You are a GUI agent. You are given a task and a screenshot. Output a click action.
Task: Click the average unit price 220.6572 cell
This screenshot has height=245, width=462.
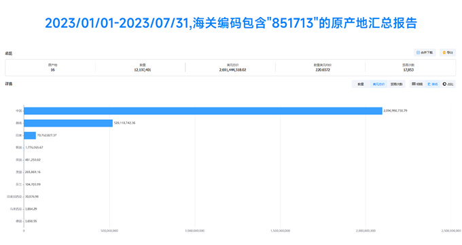[x=323, y=67]
